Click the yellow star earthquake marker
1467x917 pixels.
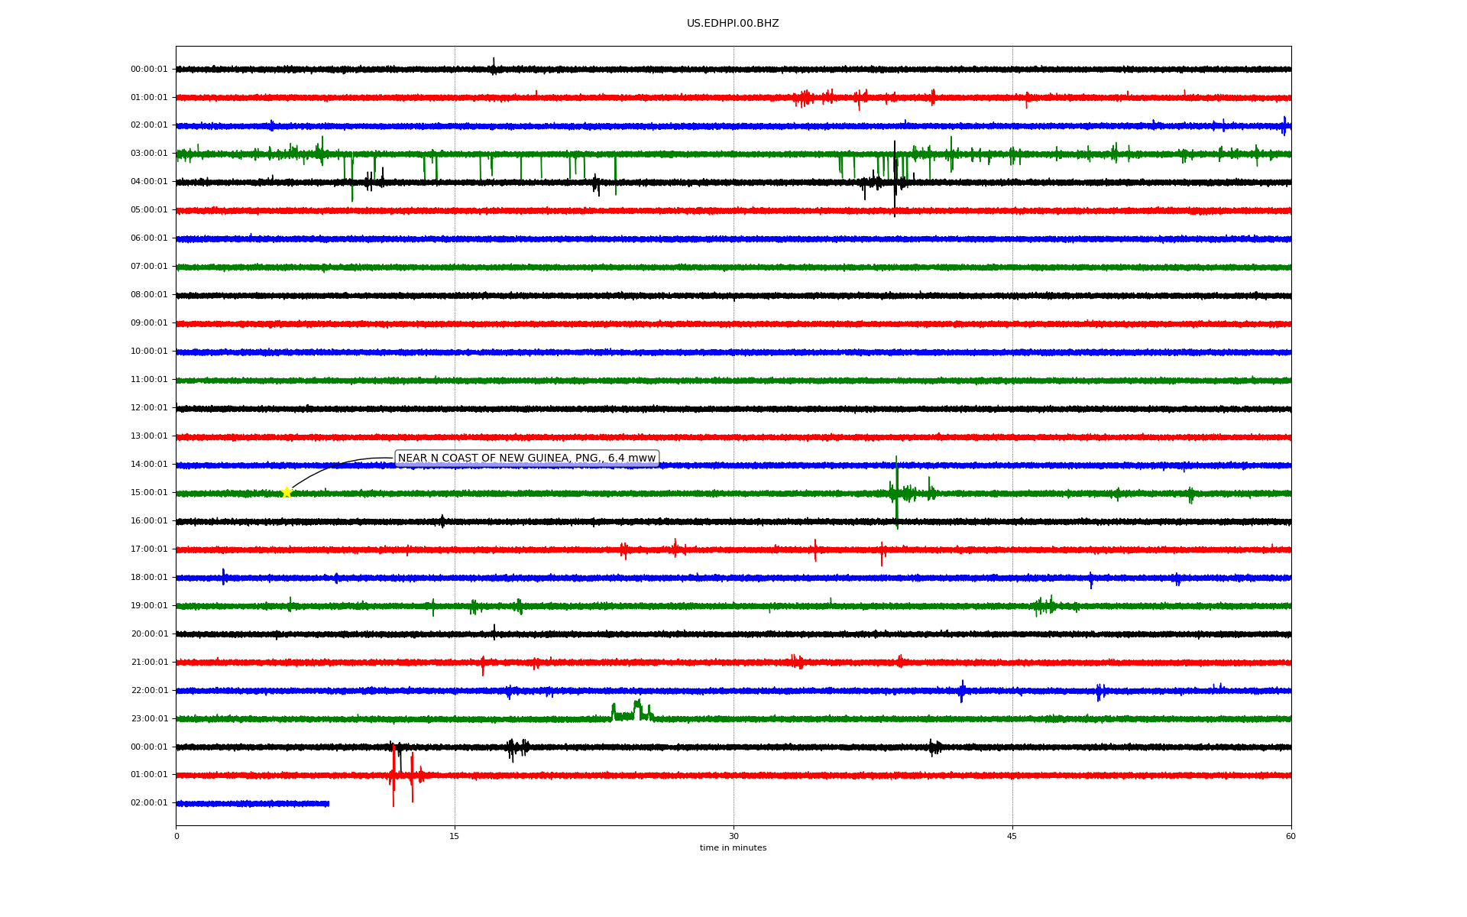point(287,492)
